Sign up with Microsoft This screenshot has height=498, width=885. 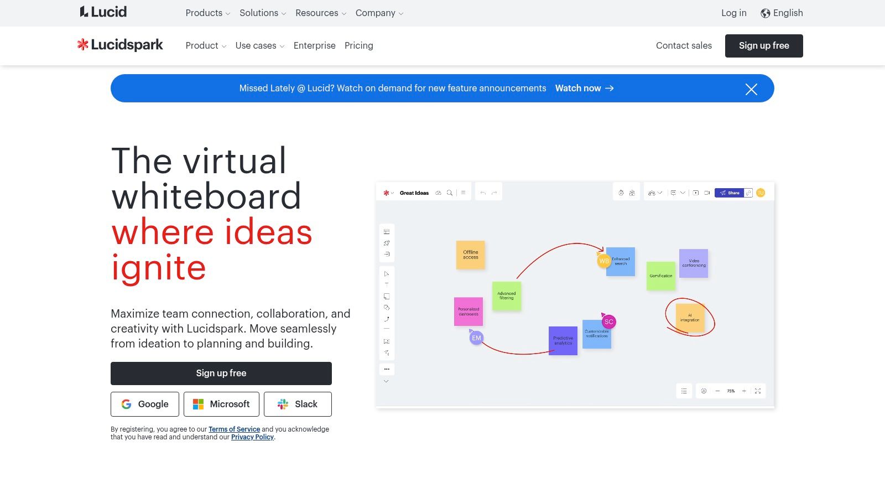(x=221, y=404)
